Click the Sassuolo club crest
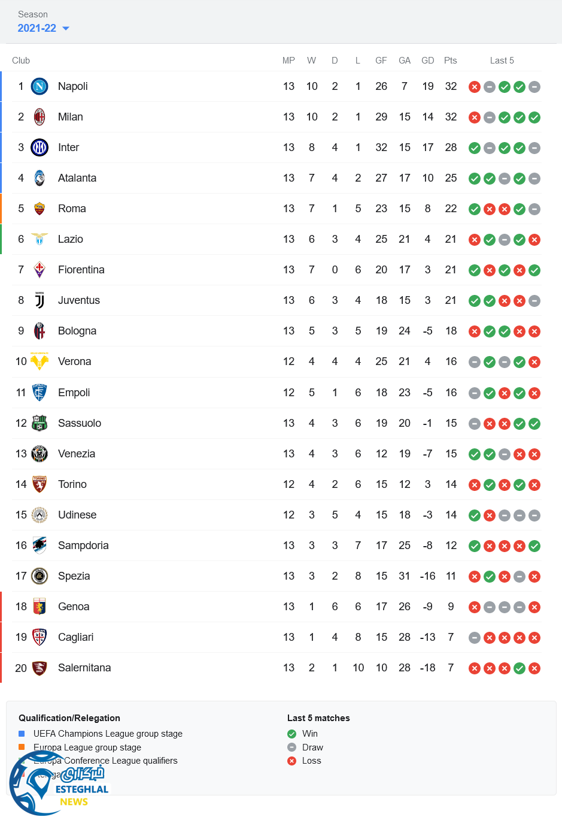 pyautogui.click(x=40, y=423)
